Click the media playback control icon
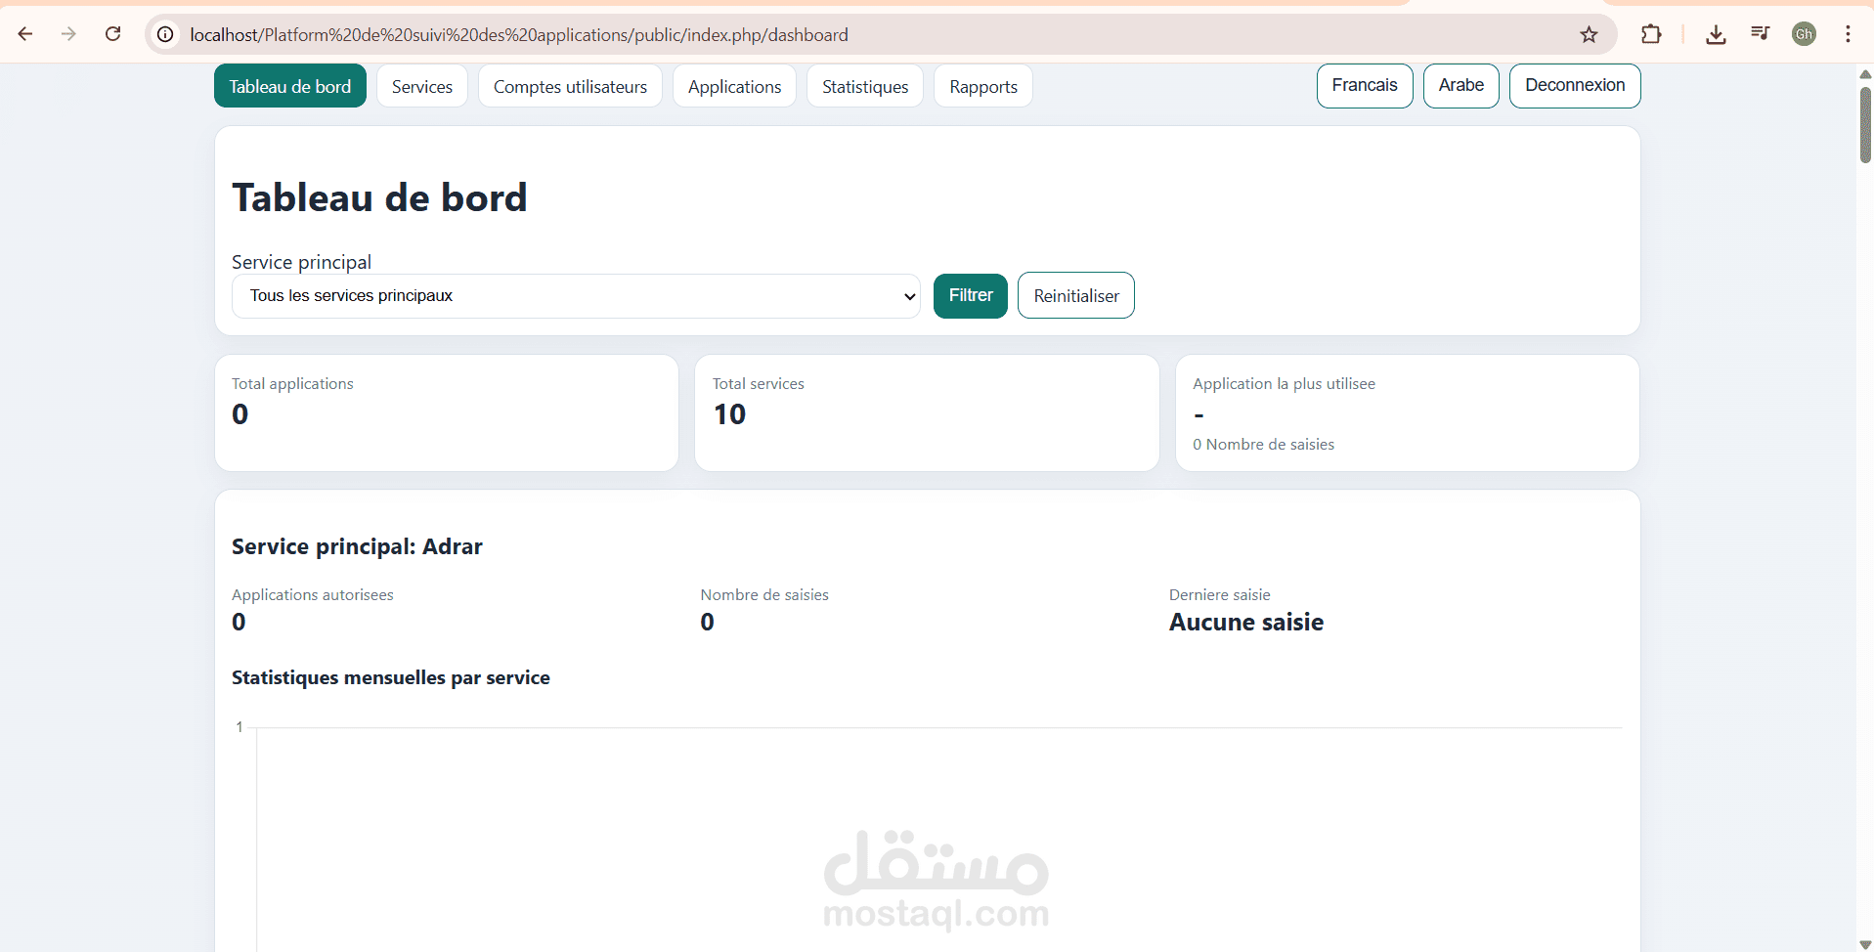 click(x=1760, y=34)
